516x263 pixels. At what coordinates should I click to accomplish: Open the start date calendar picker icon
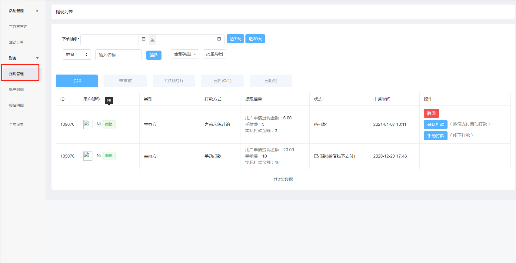[144, 39]
